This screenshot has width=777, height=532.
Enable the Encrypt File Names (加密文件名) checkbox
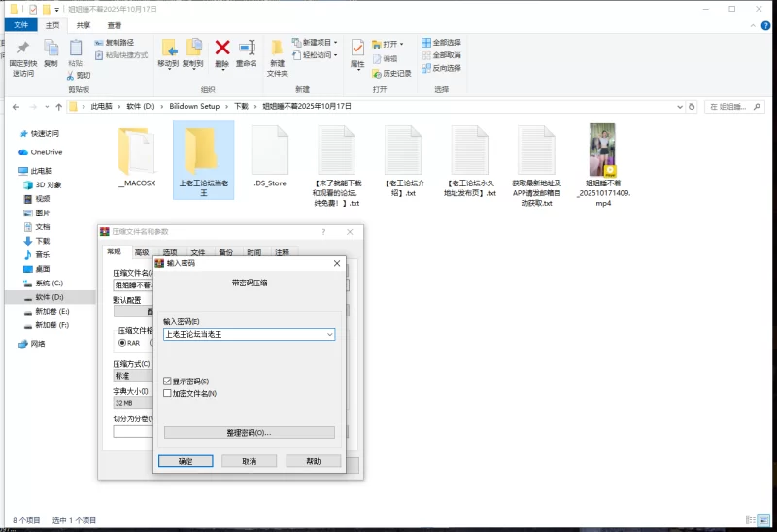pyautogui.click(x=168, y=393)
